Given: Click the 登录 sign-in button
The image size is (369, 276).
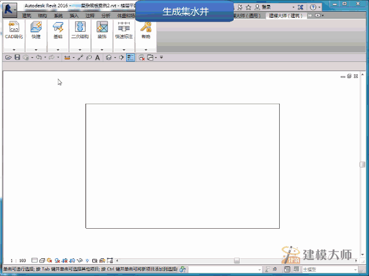Looking at the screenshot, I should point(263,7).
